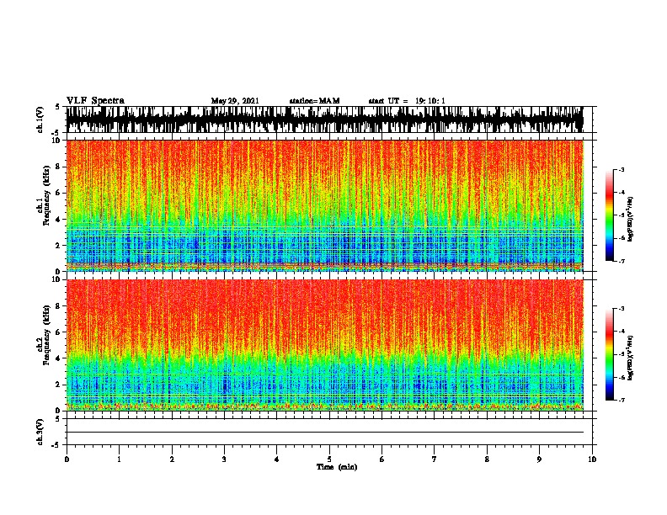Click the ch.1 spectrogram plot
Viewport: 667px width, 515px height.
325,205
